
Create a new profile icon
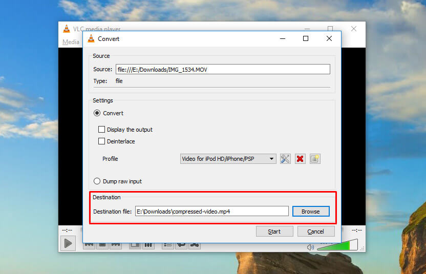coord(315,159)
